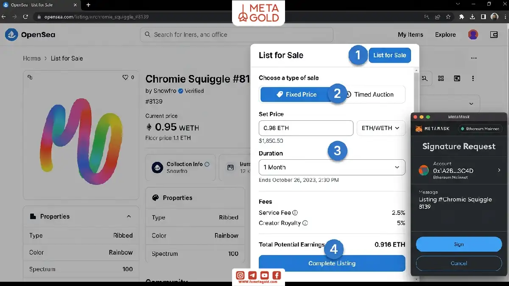Open Chrome user profile picture

point(495,17)
